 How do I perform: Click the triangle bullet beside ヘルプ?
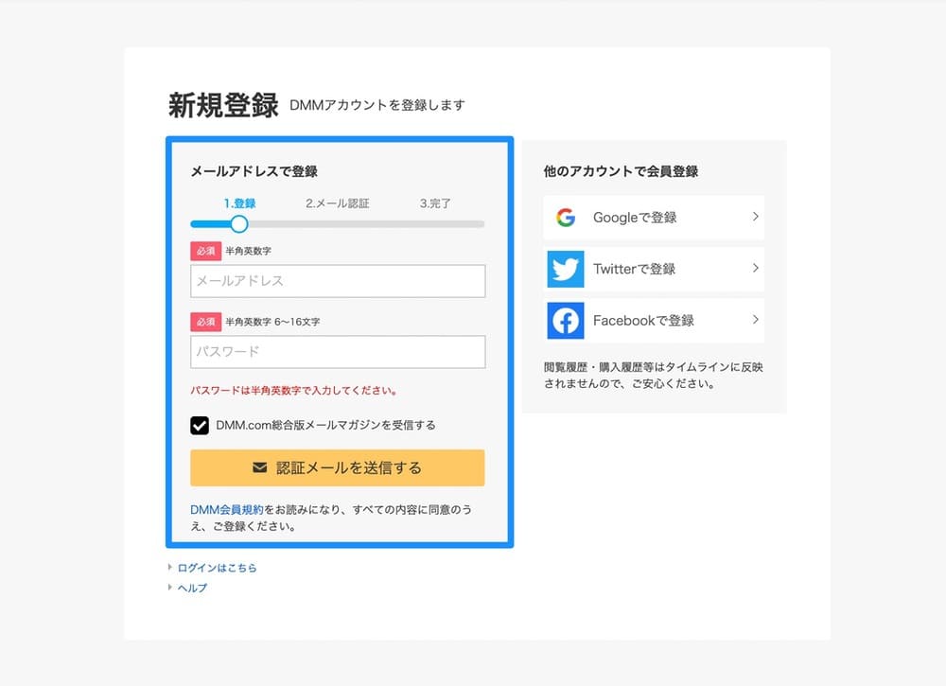click(x=170, y=588)
